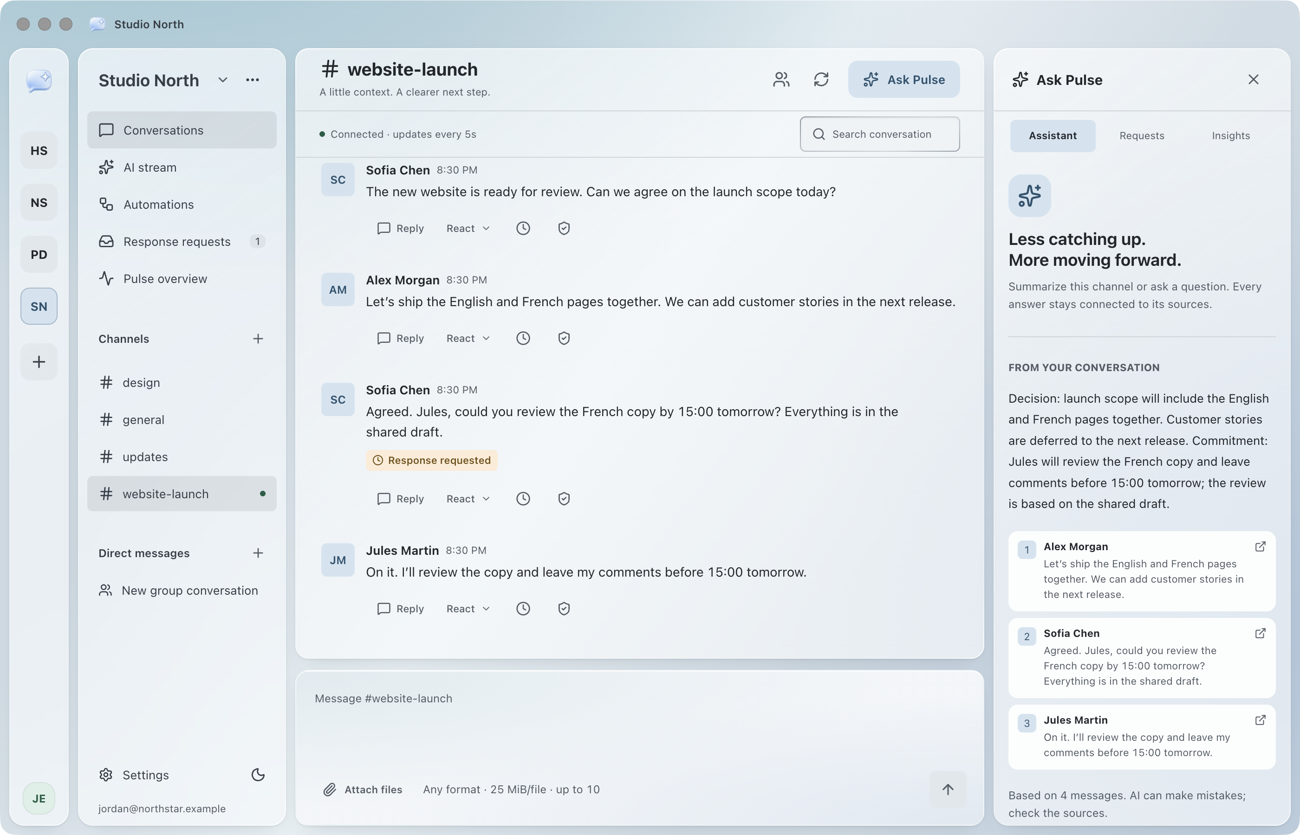Open user avatar JE at rail bottom

(x=39, y=798)
